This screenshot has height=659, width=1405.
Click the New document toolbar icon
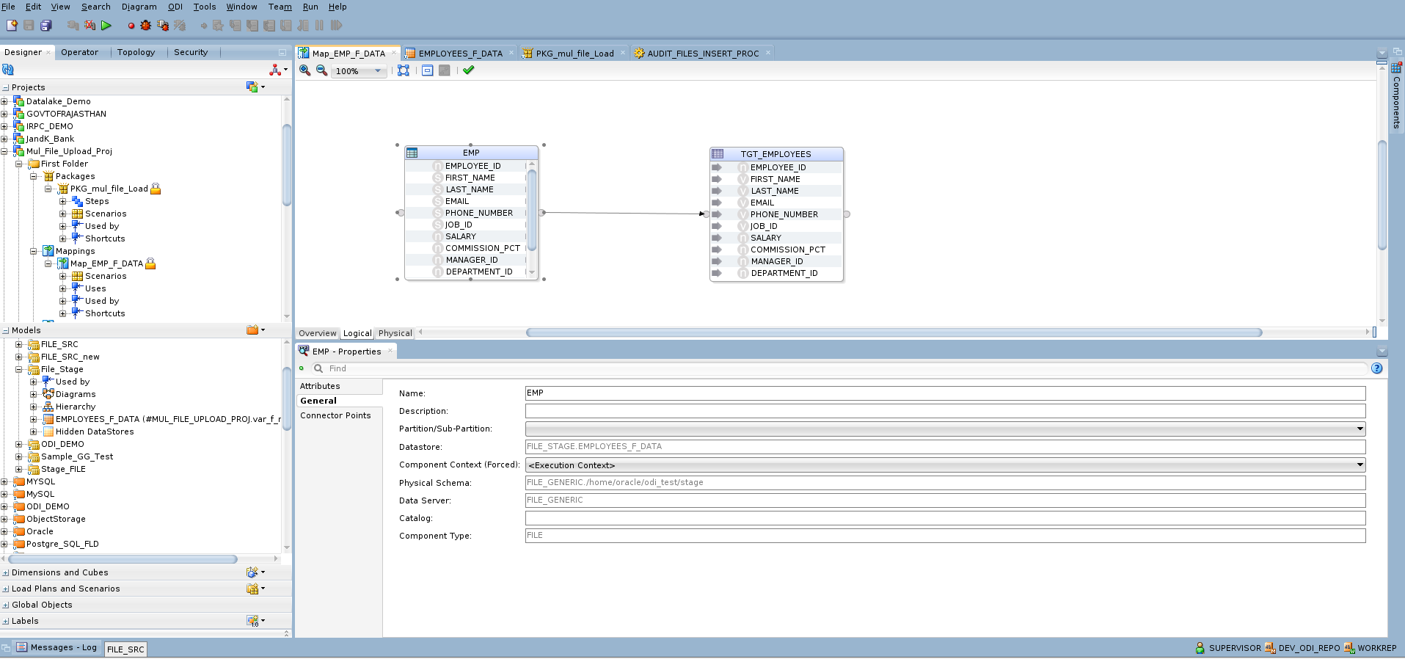point(12,26)
